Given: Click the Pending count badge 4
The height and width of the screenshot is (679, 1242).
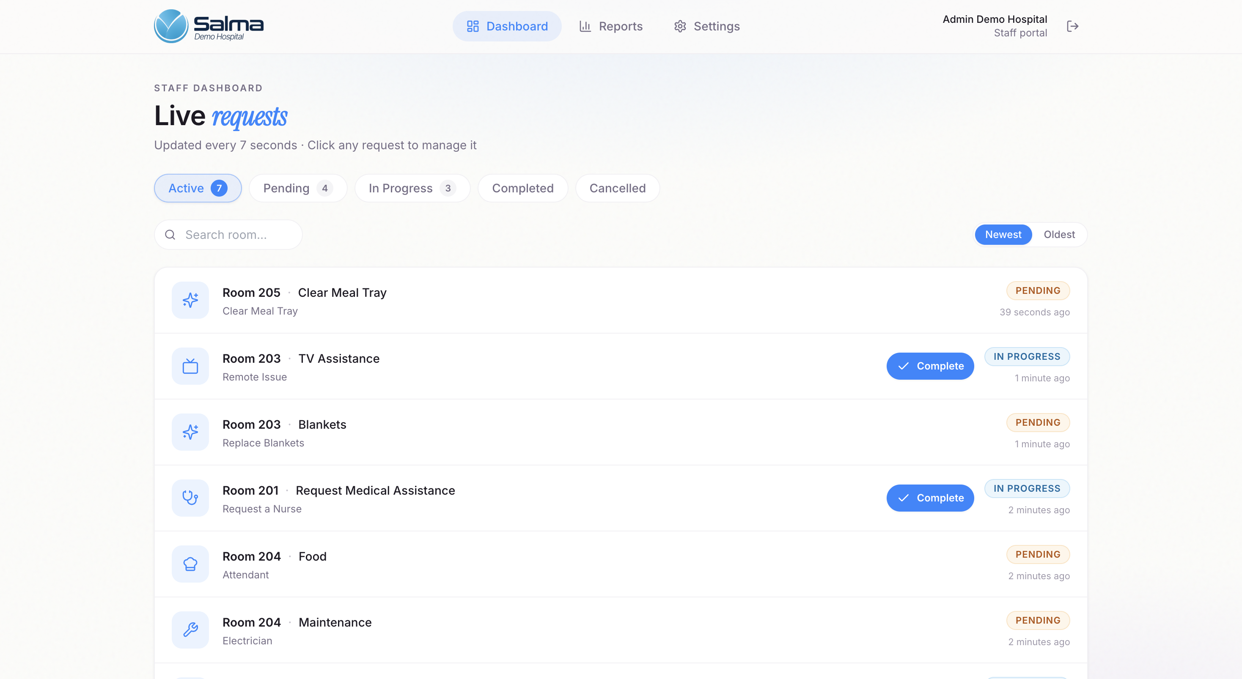Looking at the screenshot, I should 324,188.
